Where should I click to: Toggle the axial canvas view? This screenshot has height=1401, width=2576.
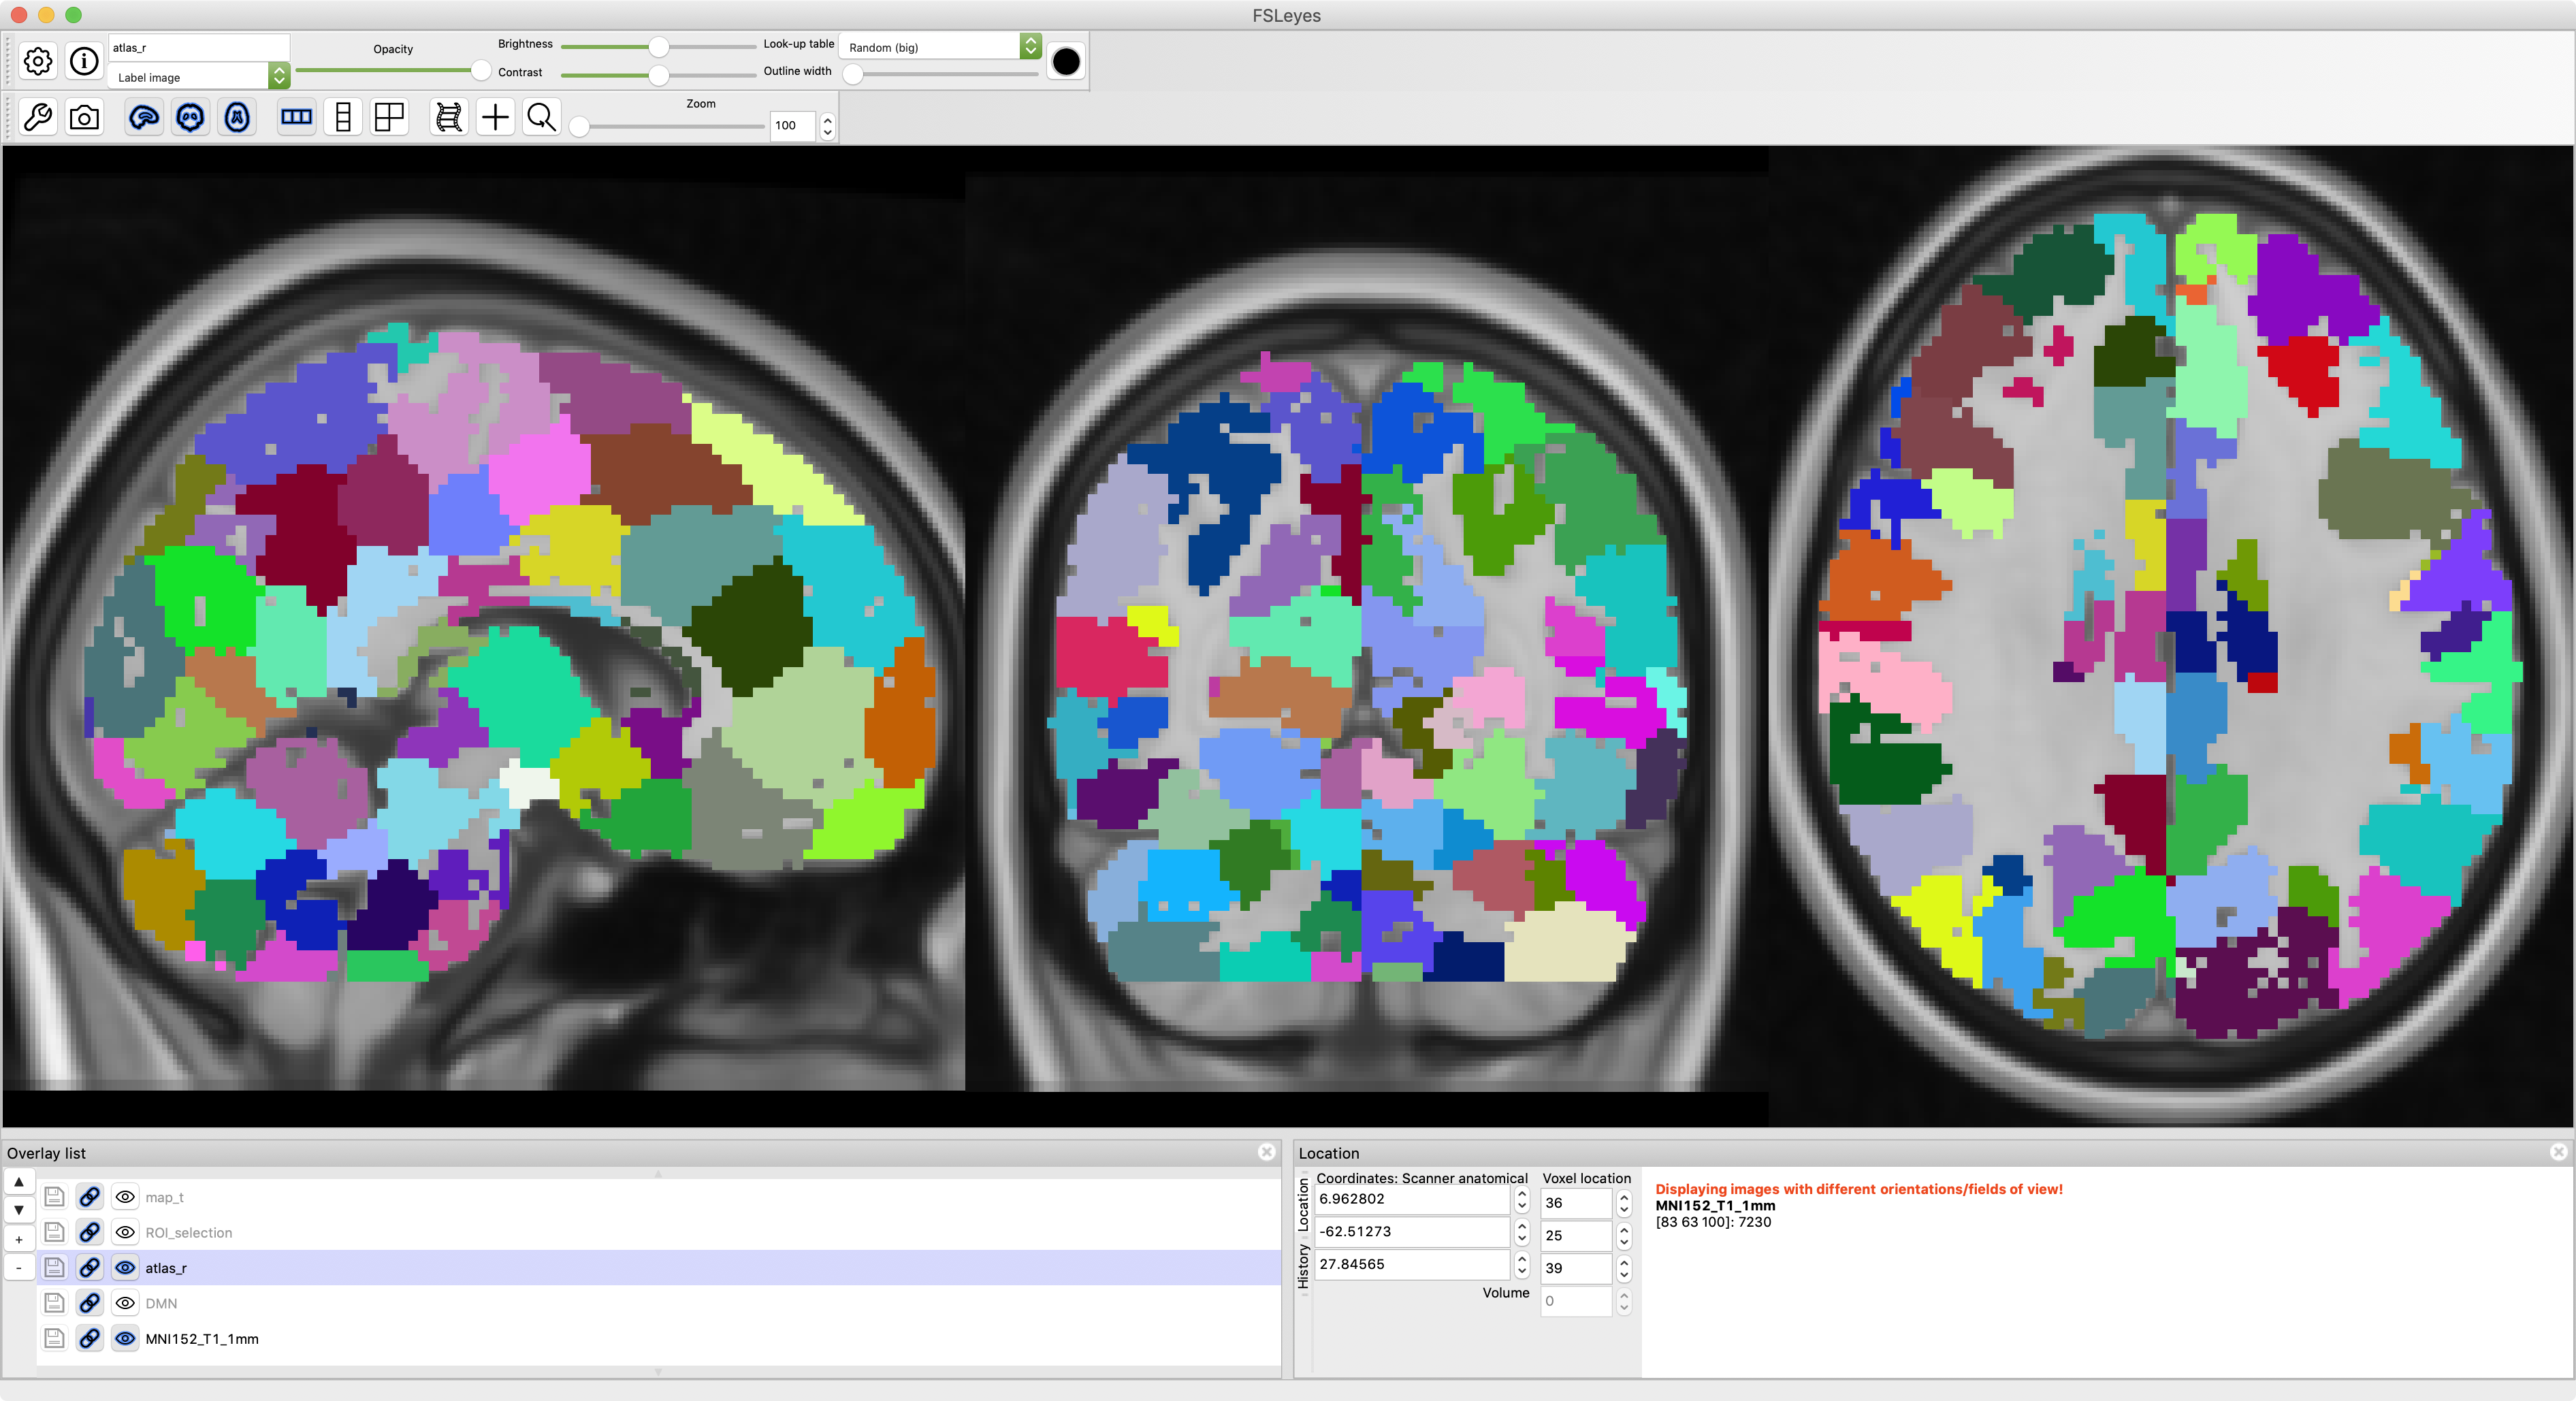[x=237, y=118]
